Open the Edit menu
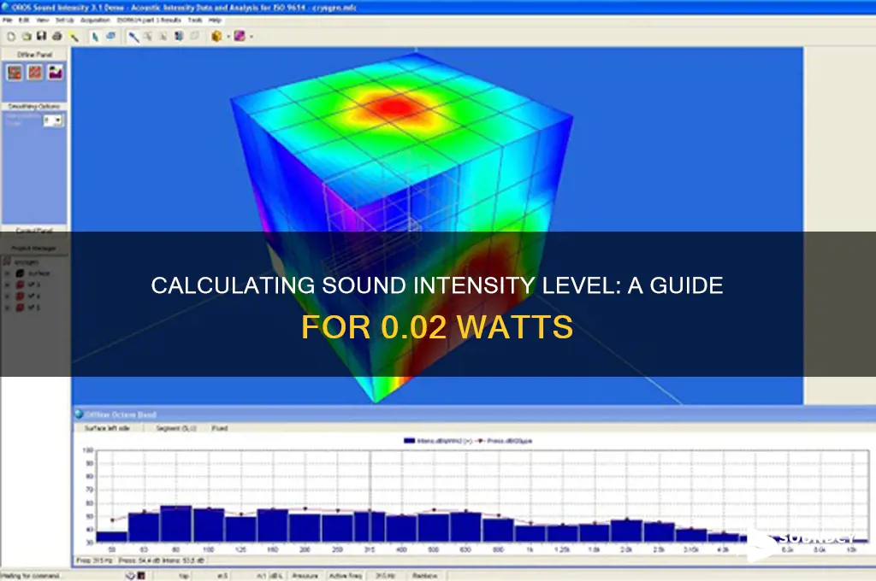876x581 pixels. pyautogui.click(x=24, y=21)
